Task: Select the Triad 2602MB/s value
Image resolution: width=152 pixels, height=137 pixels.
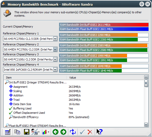Action: tap(75, 100)
